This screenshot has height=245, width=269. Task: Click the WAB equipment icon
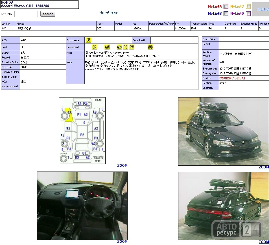150,47
